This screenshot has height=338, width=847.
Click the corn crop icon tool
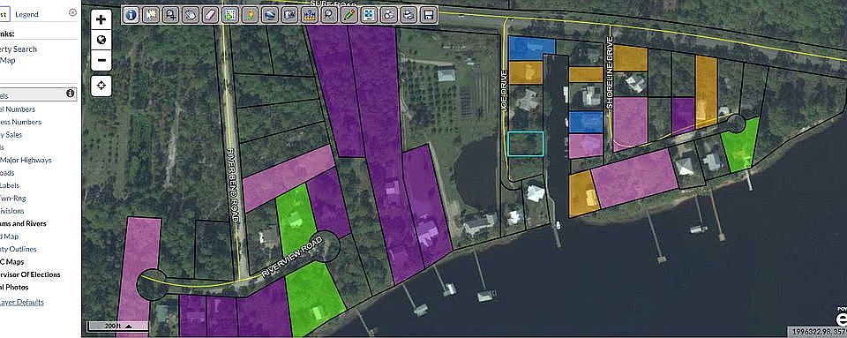(x=250, y=15)
